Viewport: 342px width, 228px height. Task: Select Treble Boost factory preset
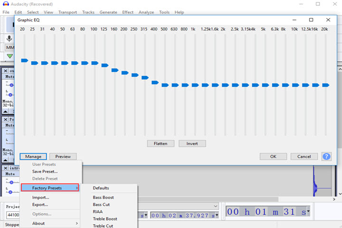[x=105, y=219]
